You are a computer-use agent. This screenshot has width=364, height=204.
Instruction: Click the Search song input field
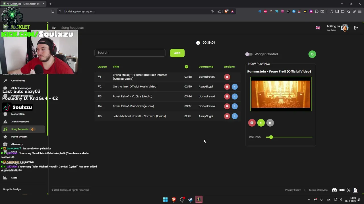130,53
